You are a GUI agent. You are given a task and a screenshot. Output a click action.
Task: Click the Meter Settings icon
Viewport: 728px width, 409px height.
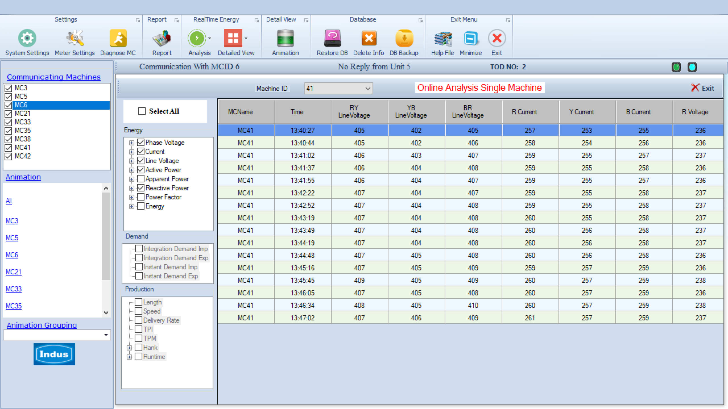click(x=75, y=38)
